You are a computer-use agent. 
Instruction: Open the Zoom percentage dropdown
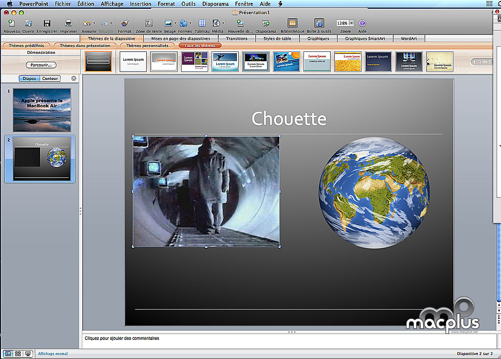click(351, 23)
